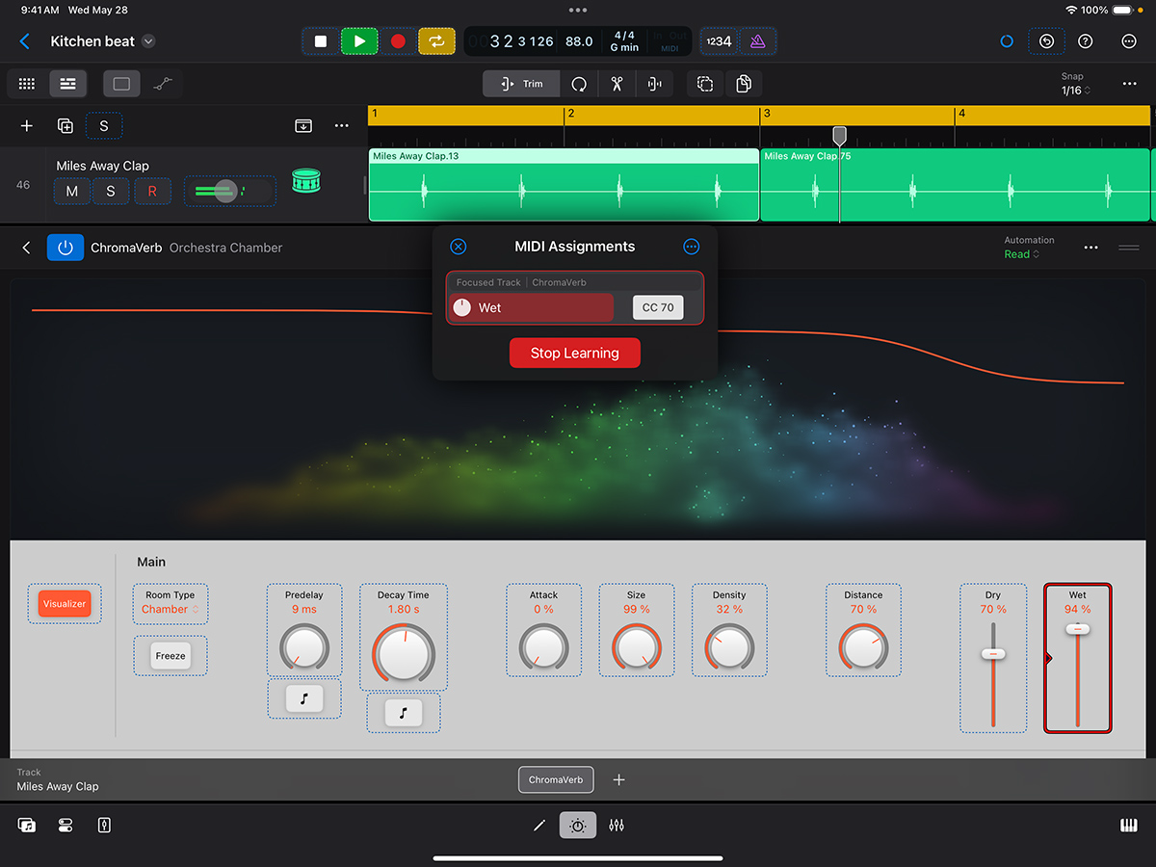Go back from the ChromaVerb plugin view

pyautogui.click(x=26, y=248)
